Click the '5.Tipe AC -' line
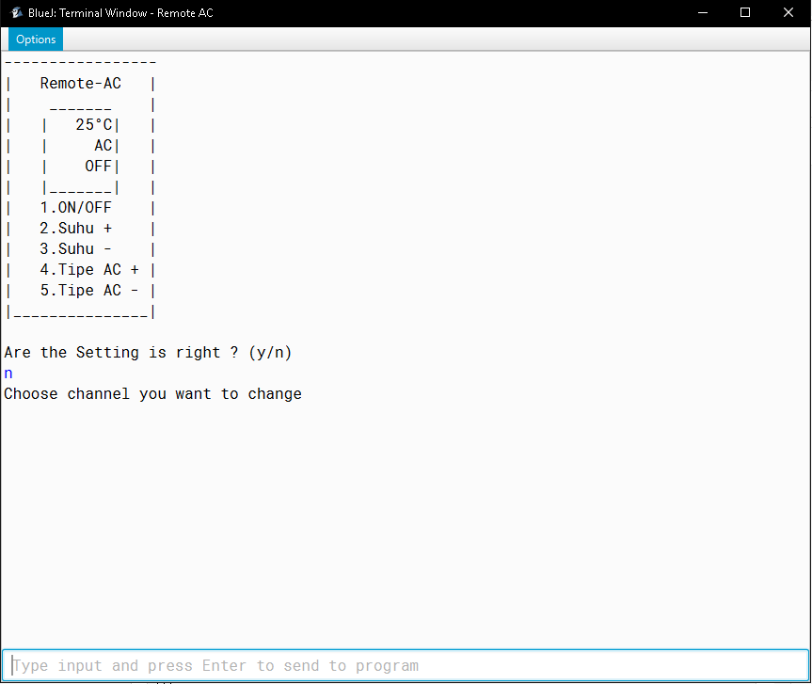Image resolution: width=812 pixels, height=684 pixels. 89,291
